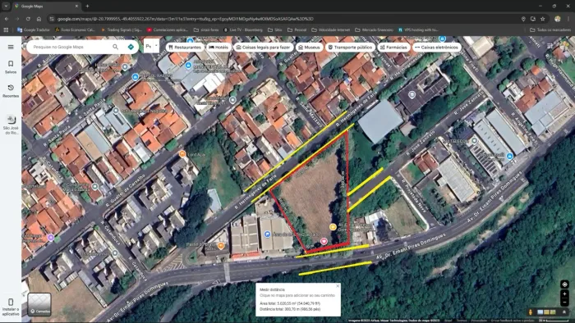Open Mercado financeiro bookmark folder
The width and height of the screenshot is (575, 323).
(374, 30)
